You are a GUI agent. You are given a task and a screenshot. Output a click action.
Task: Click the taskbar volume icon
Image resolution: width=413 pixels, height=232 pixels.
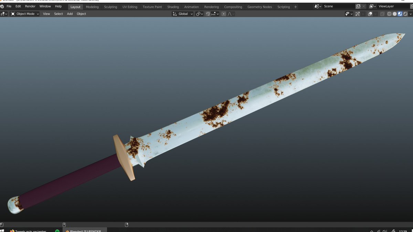[x=385, y=231]
